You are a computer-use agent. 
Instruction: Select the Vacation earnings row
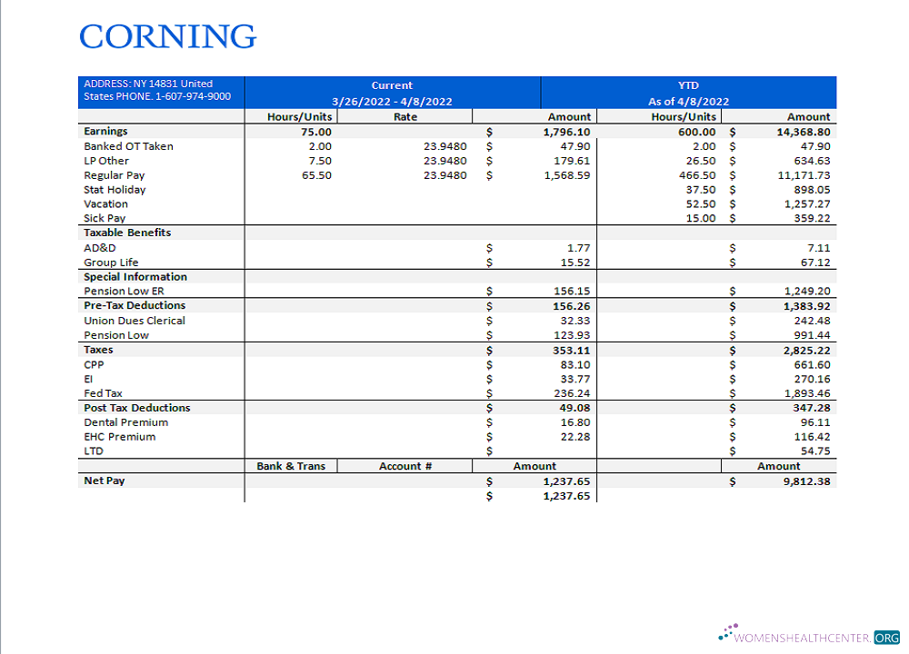pos(105,203)
